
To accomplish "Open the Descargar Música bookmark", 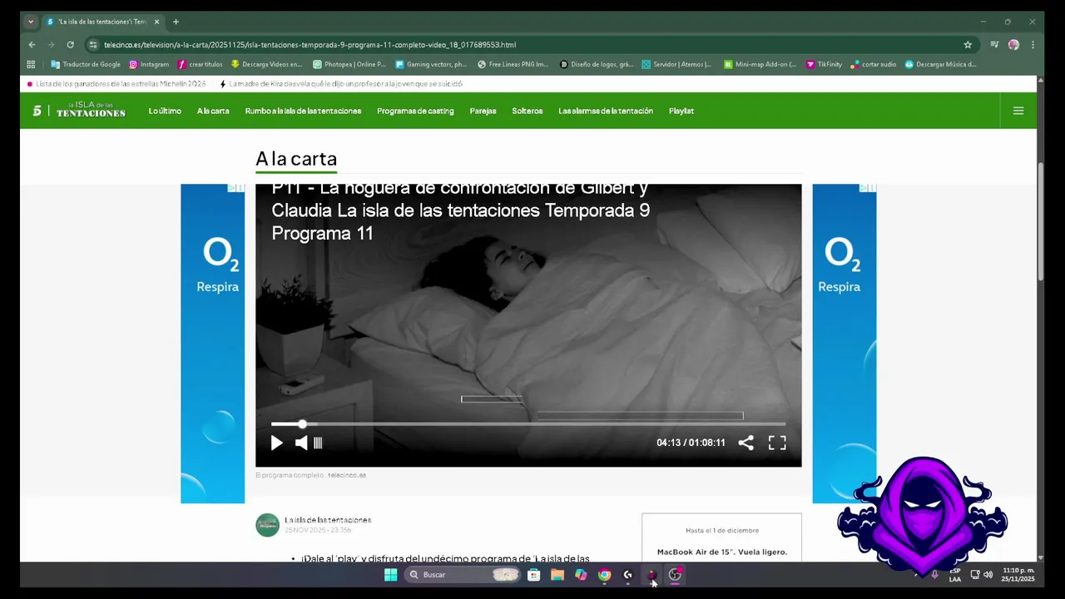I will pyautogui.click(x=941, y=64).
